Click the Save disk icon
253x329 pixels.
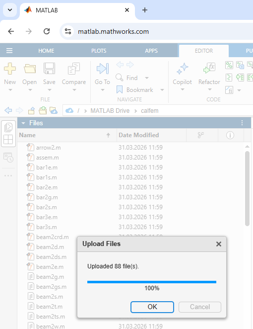pos(49,69)
